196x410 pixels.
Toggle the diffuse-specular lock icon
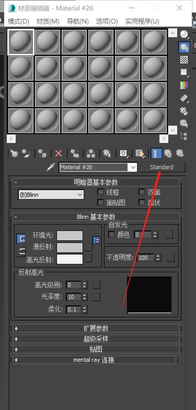click(x=21, y=252)
